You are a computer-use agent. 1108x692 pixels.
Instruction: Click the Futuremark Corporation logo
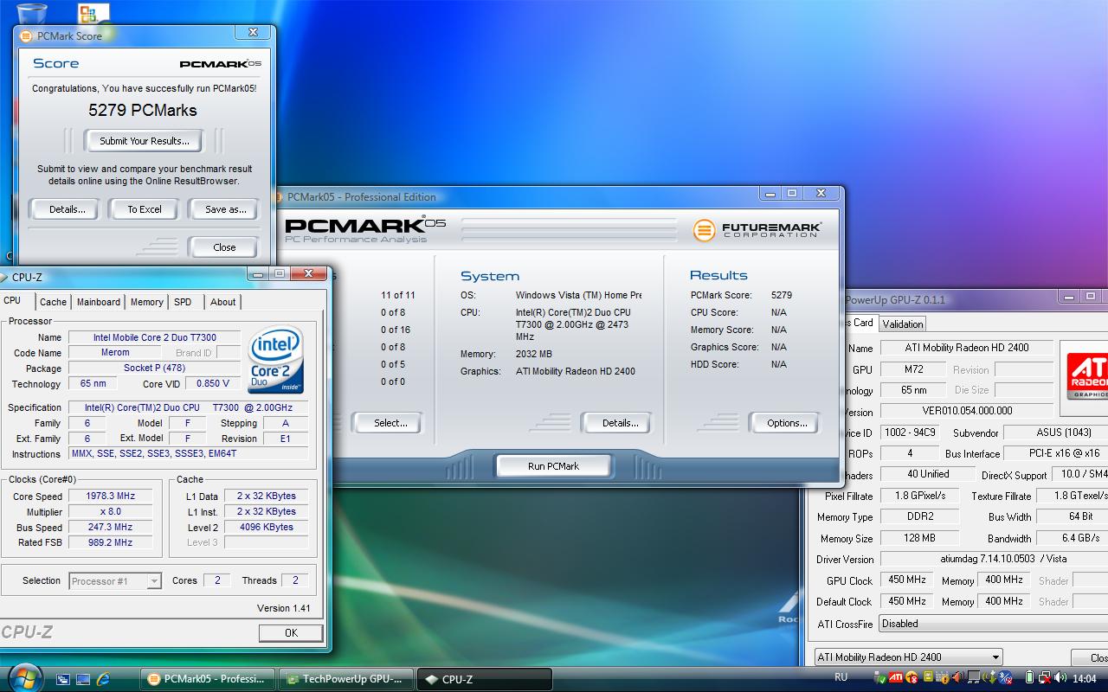coord(757,230)
